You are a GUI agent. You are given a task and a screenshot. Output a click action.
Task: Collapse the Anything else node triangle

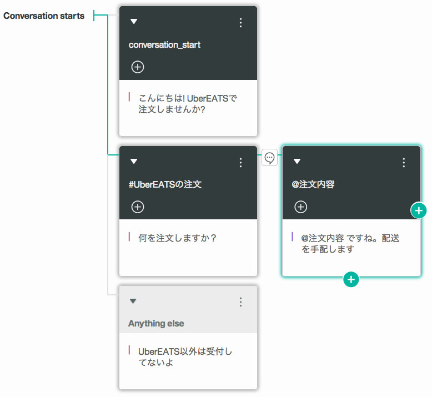point(133,301)
